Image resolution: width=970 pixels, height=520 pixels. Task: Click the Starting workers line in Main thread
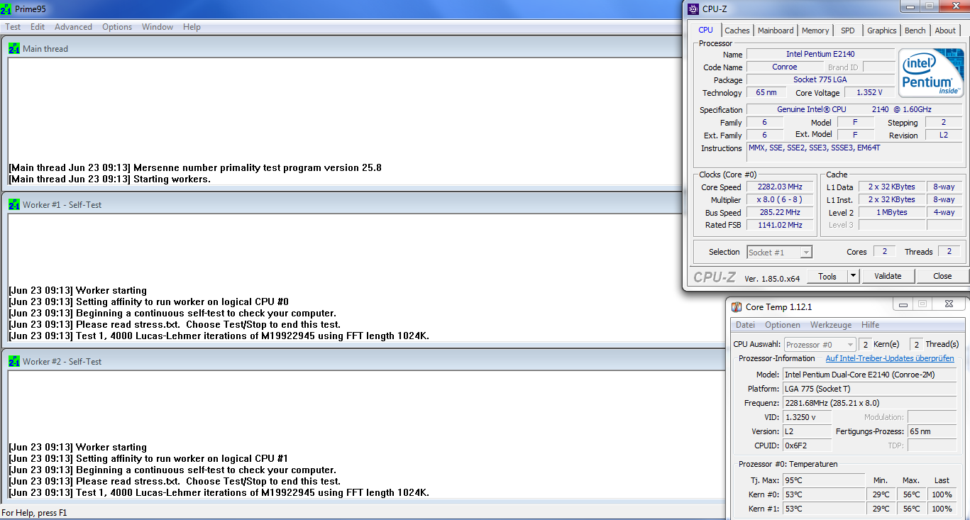click(110, 179)
